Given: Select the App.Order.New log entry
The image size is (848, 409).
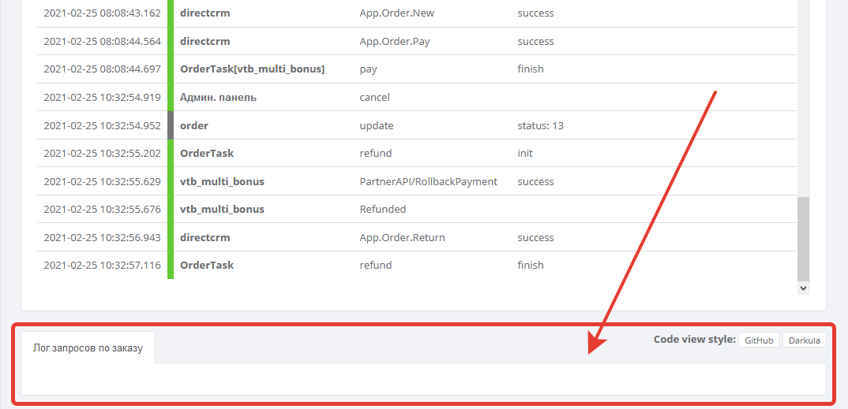Looking at the screenshot, I should 396,13.
